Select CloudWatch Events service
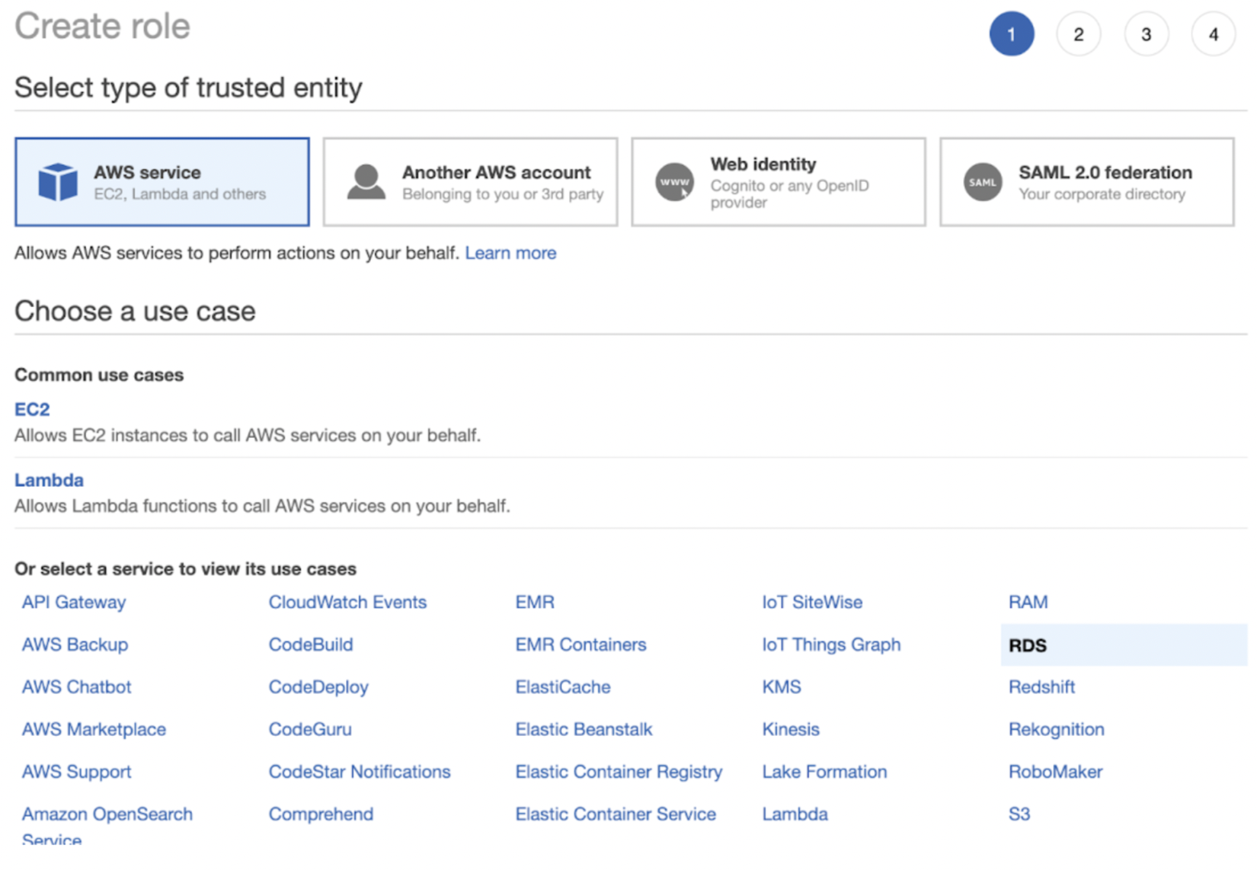The image size is (1257, 870). point(347,602)
